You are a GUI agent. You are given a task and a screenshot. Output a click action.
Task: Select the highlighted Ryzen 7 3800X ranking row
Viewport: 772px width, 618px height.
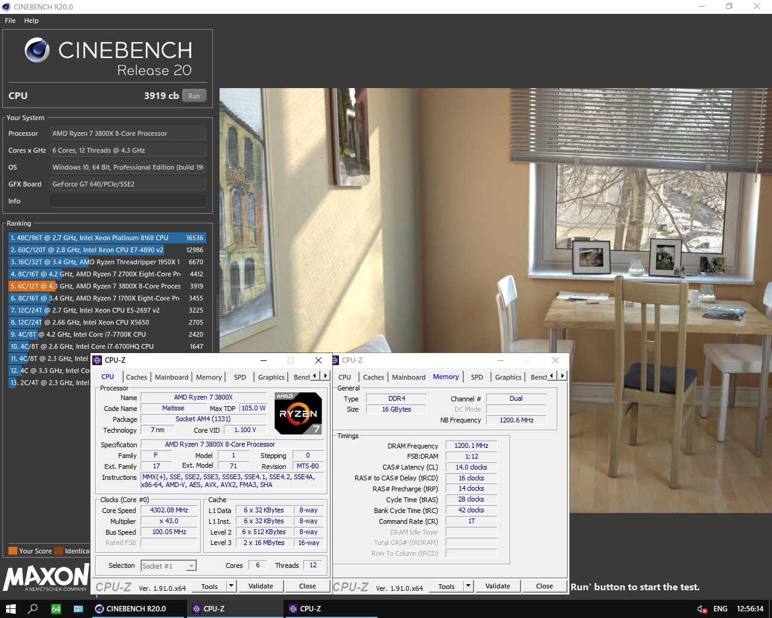pos(107,286)
